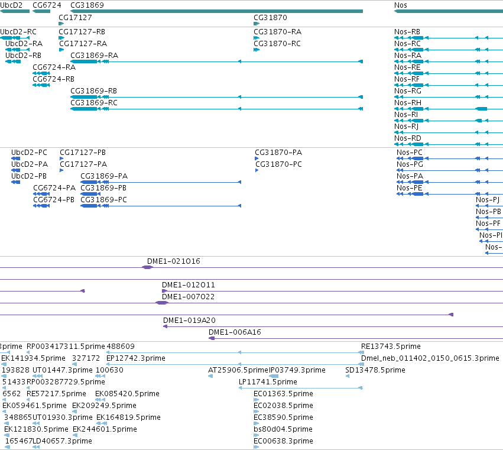Select transcript Nos-RG

coord(408,91)
